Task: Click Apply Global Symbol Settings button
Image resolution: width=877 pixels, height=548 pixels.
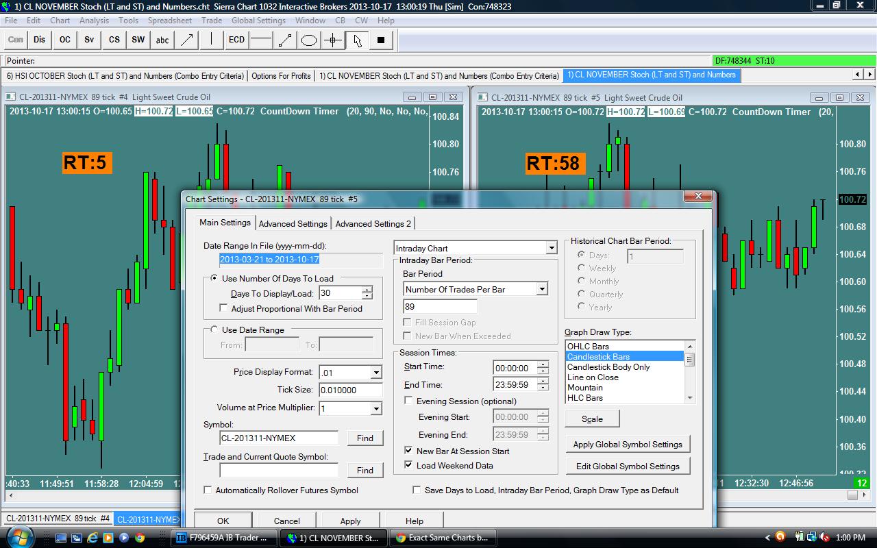Action: click(x=628, y=444)
